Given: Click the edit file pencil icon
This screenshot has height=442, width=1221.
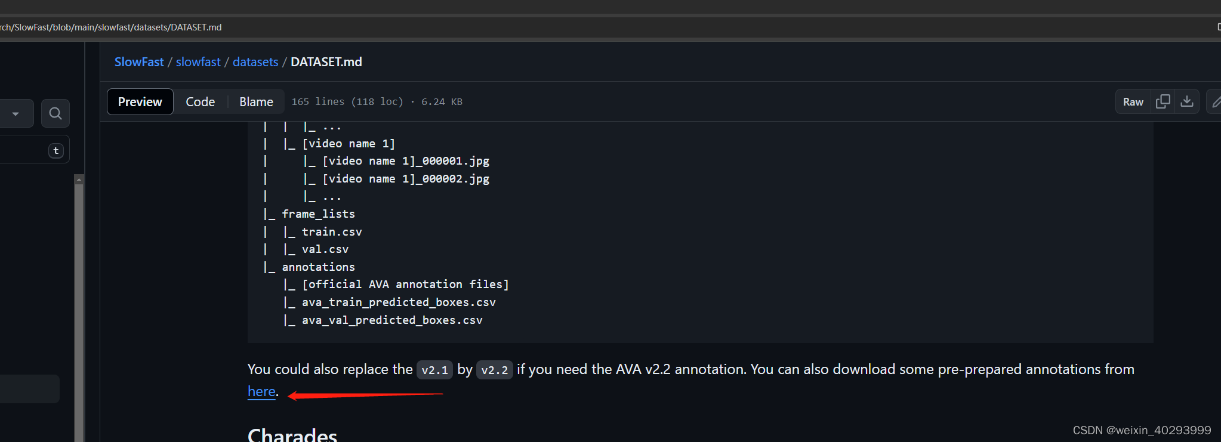Looking at the screenshot, I should click(1216, 102).
